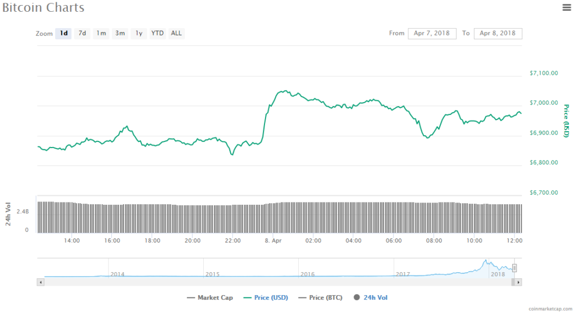
Task: Click the right scrollbar arrow in navigator
Action: coord(518,282)
